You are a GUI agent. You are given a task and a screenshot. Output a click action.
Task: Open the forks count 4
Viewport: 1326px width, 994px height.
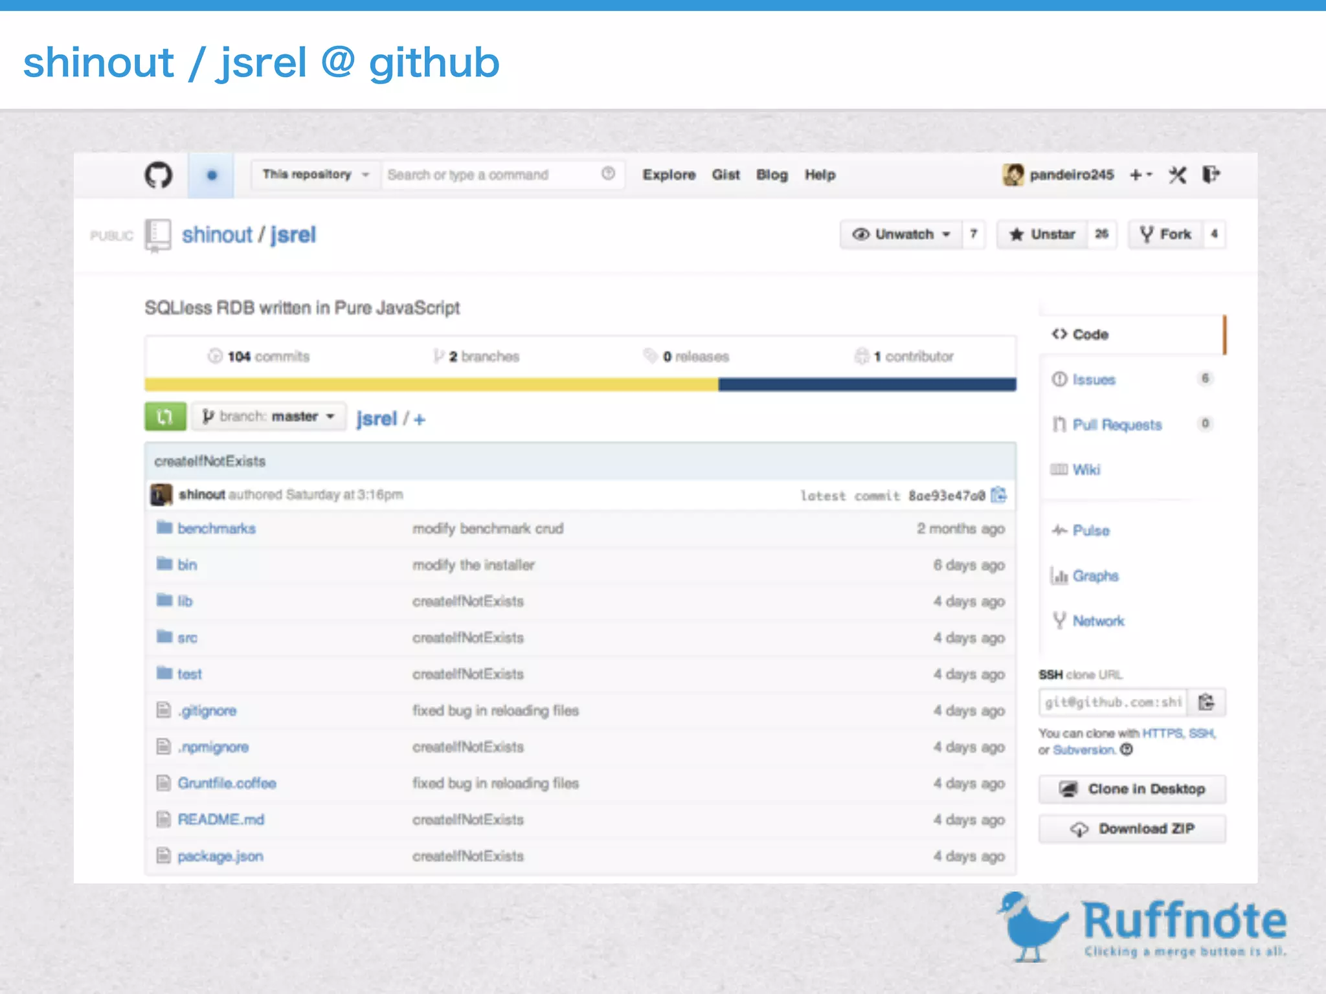tap(1214, 234)
